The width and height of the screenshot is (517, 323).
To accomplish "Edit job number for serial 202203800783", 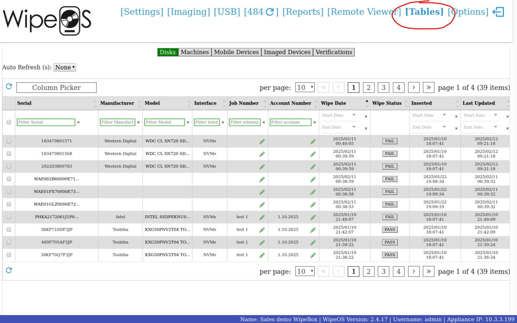I will point(262,167).
